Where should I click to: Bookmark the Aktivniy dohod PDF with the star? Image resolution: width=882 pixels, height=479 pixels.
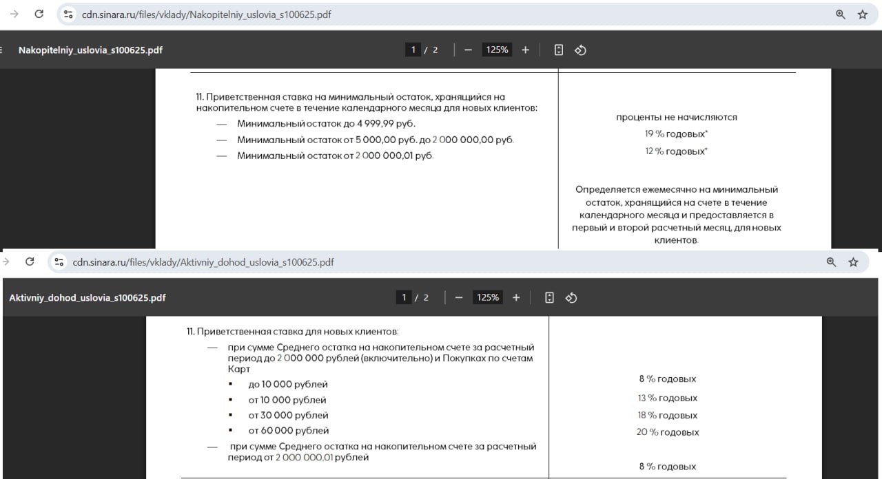pyautogui.click(x=853, y=262)
